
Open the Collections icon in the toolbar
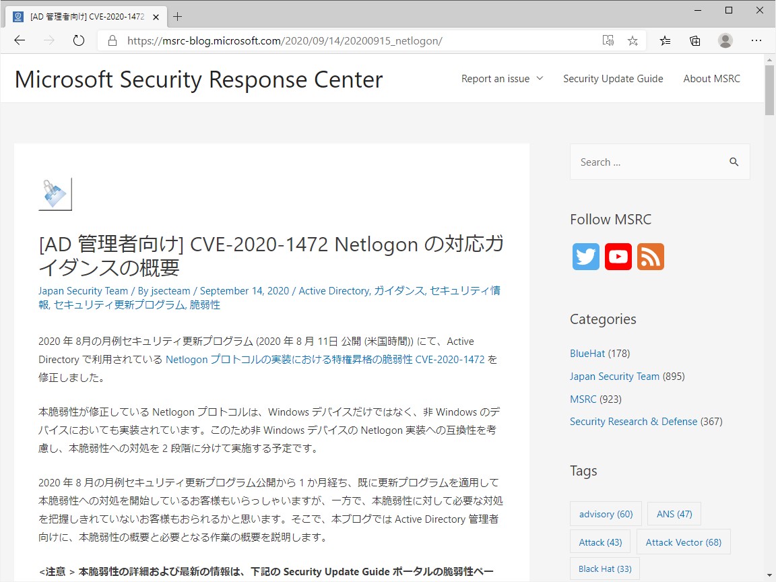(x=694, y=40)
